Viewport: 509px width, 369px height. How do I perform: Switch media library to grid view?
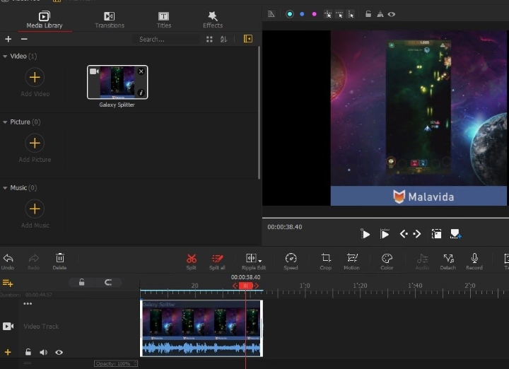pyautogui.click(x=209, y=40)
